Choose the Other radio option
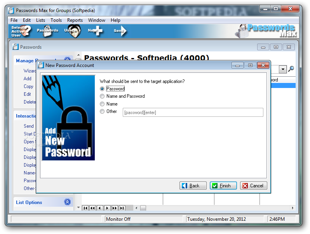 pos(102,111)
